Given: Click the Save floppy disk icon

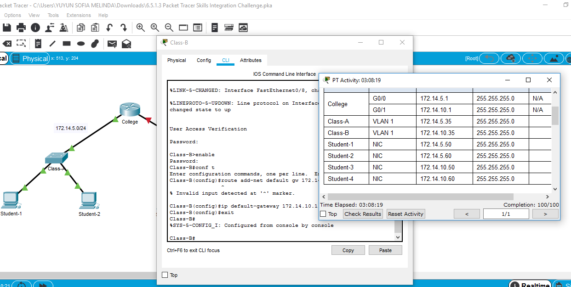Looking at the screenshot, I should [x=7, y=28].
